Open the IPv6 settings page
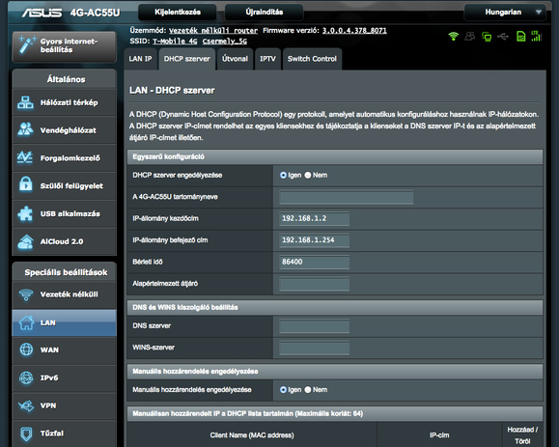The width and height of the screenshot is (559, 447). click(64, 378)
